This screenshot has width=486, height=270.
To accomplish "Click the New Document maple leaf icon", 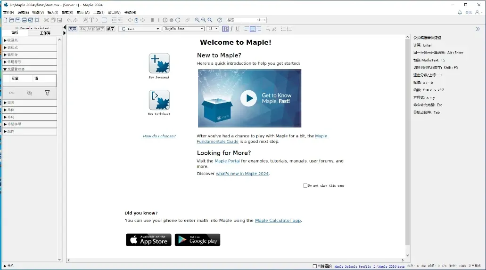I will [159, 63].
